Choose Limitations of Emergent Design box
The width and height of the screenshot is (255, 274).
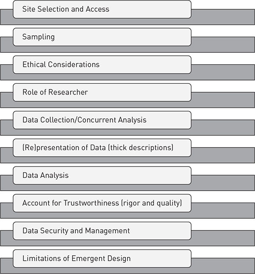tap(102, 258)
